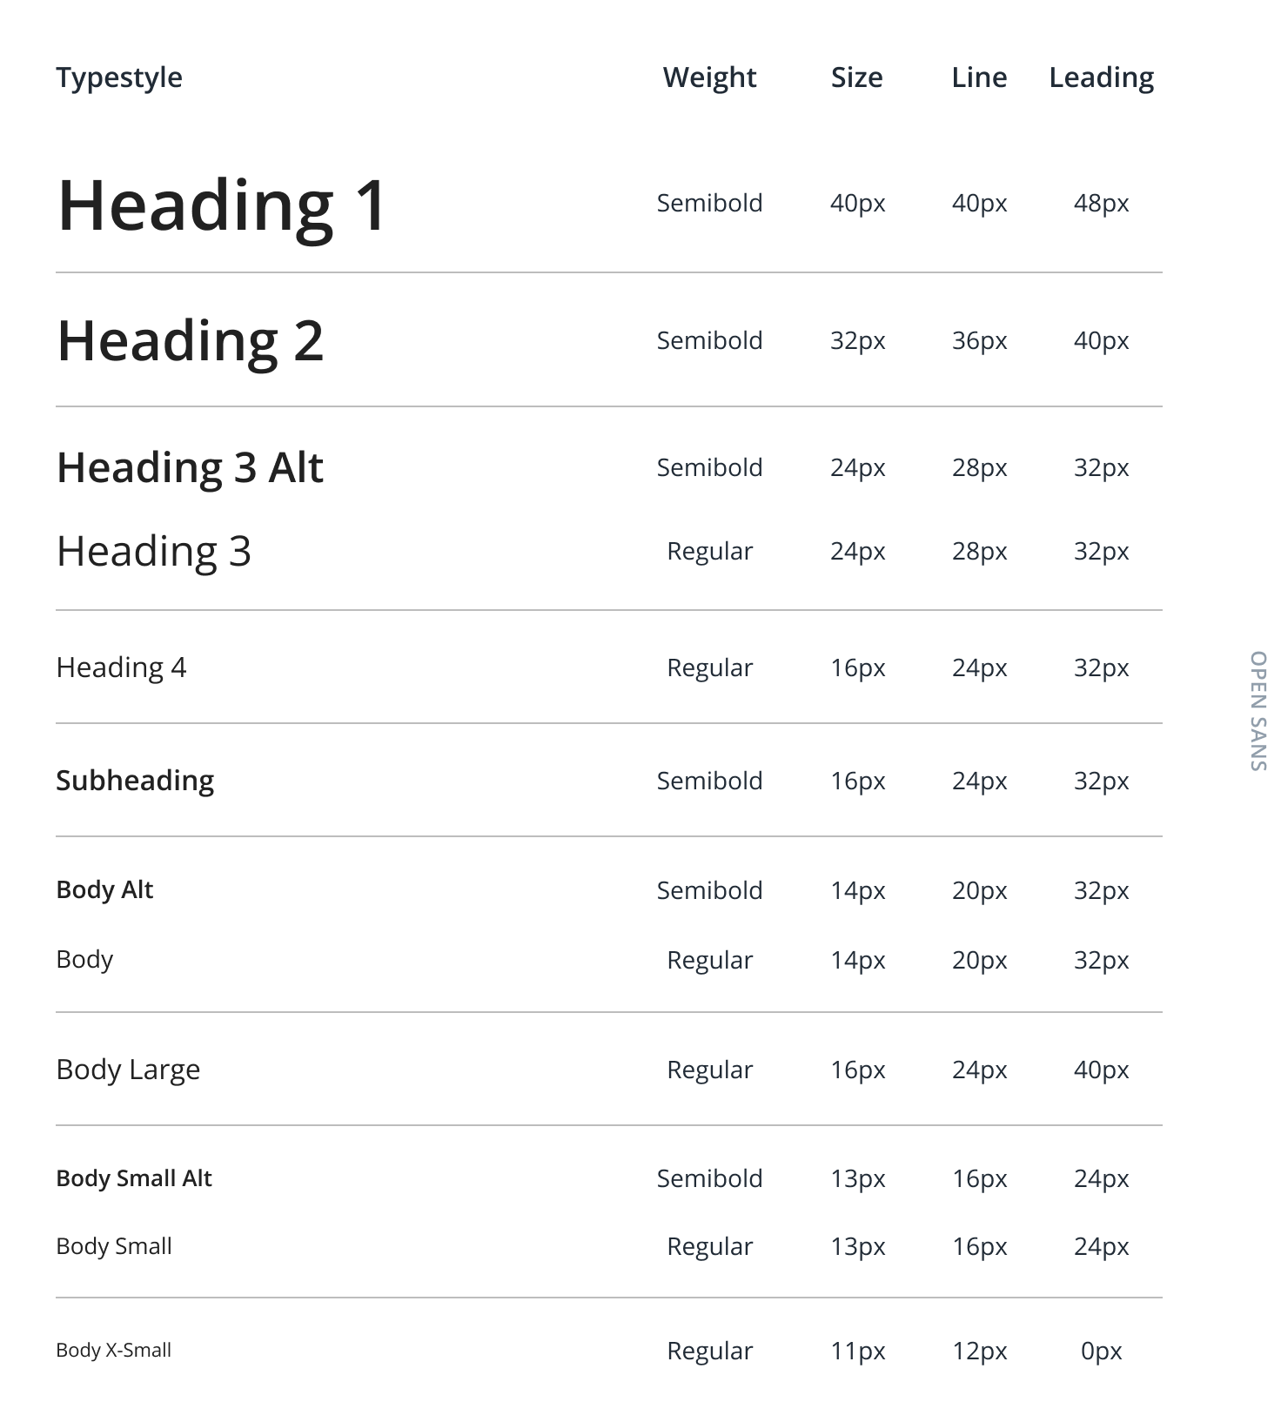The width and height of the screenshot is (1281, 1422).
Task: Click the Heading 1 sample text
Action: tap(222, 205)
